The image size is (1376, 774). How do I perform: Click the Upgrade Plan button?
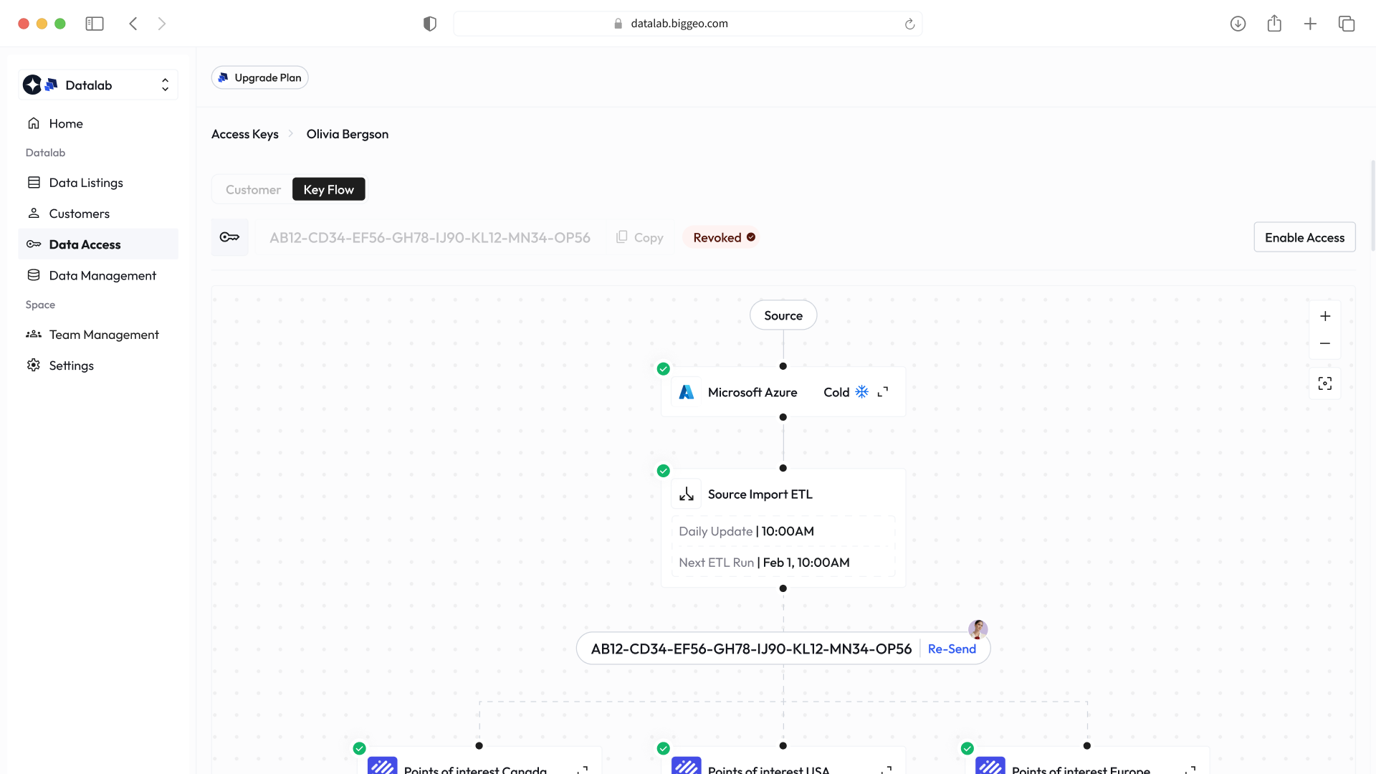[x=259, y=77]
